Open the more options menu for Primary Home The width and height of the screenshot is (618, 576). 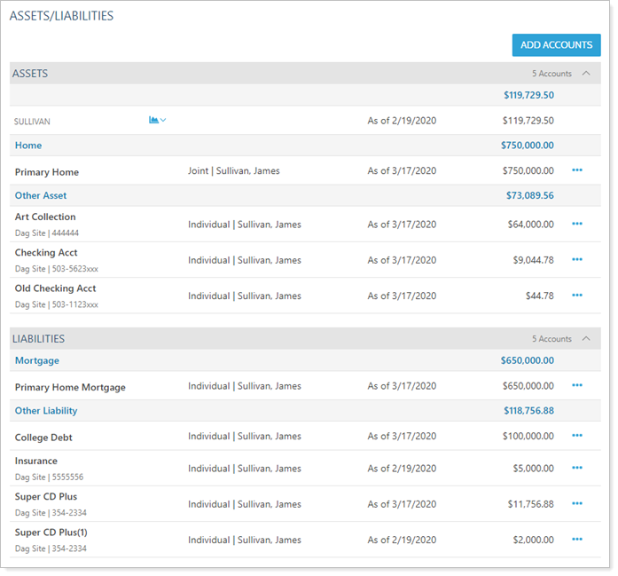tap(577, 170)
